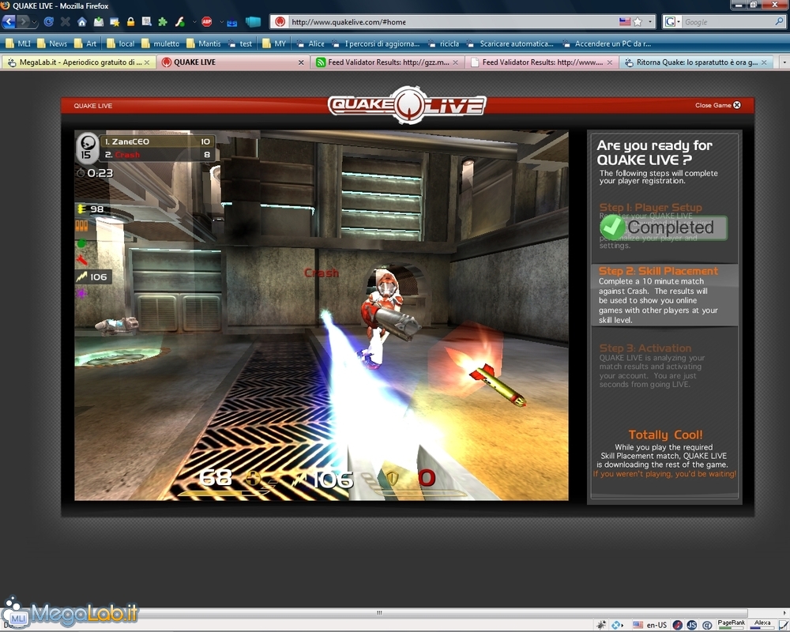This screenshot has height=632, width=790.
Task: Toggle the slashed-circle icon in status bar
Action: [678, 625]
